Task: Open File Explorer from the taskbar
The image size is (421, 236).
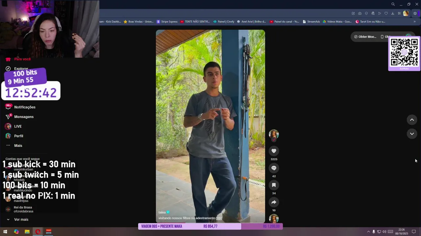Action: (27, 232)
